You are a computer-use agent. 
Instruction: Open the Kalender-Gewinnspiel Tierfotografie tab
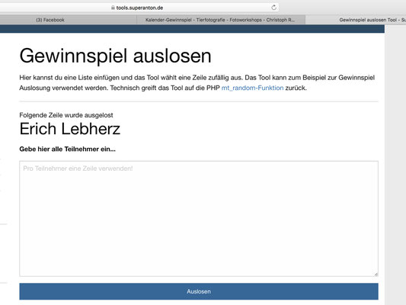coord(221,20)
